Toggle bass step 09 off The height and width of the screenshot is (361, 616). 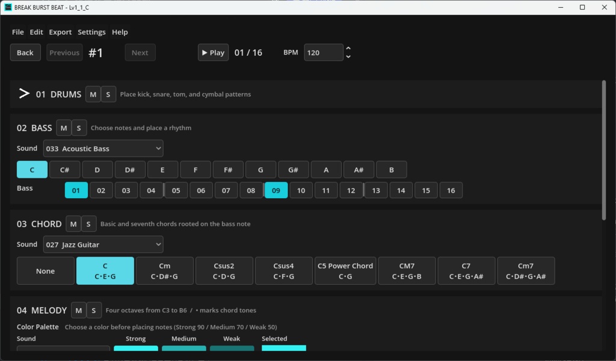pos(276,190)
